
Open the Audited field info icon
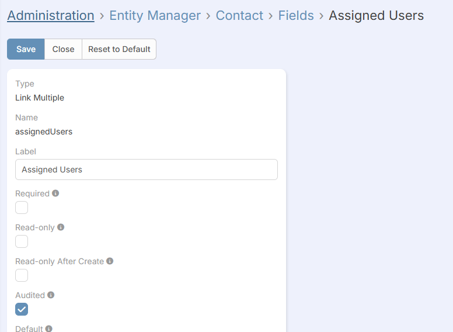click(x=51, y=295)
